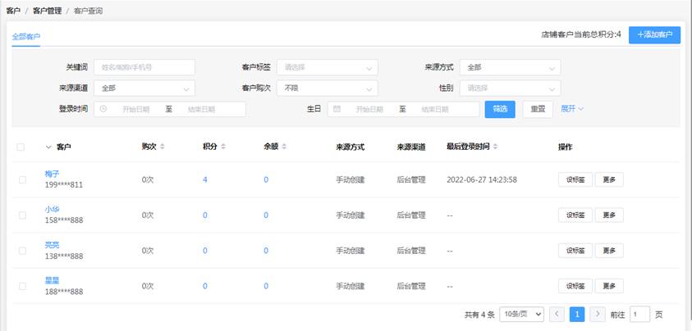692x331 pixels.
Task: Open 来源渠道 dropdown
Action: (x=144, y=88)
